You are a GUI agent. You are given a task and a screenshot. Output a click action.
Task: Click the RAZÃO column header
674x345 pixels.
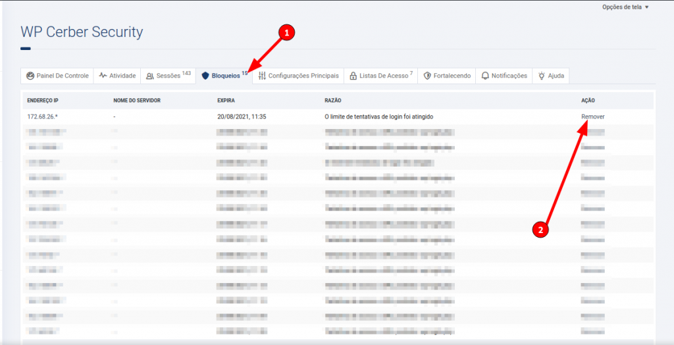[333, 100]
